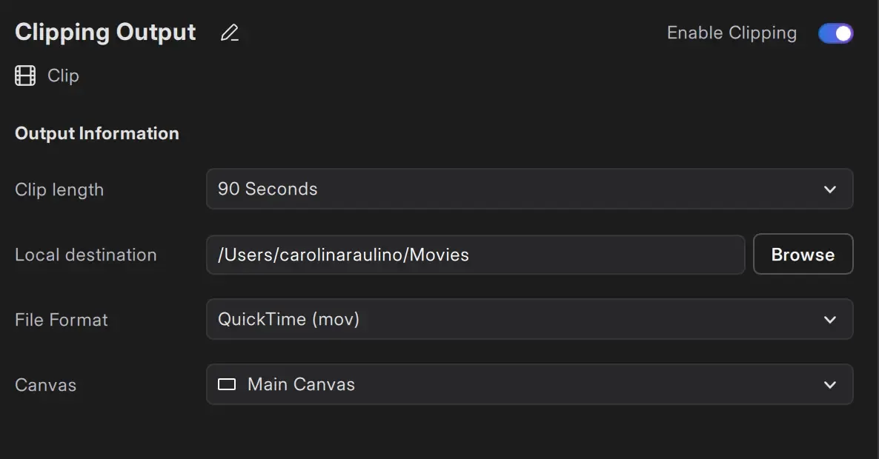The height and width of the screenshot is (459, 879).
Task: Click the chevron on the Canvas dropdown
Action: [x=830, y=384]
